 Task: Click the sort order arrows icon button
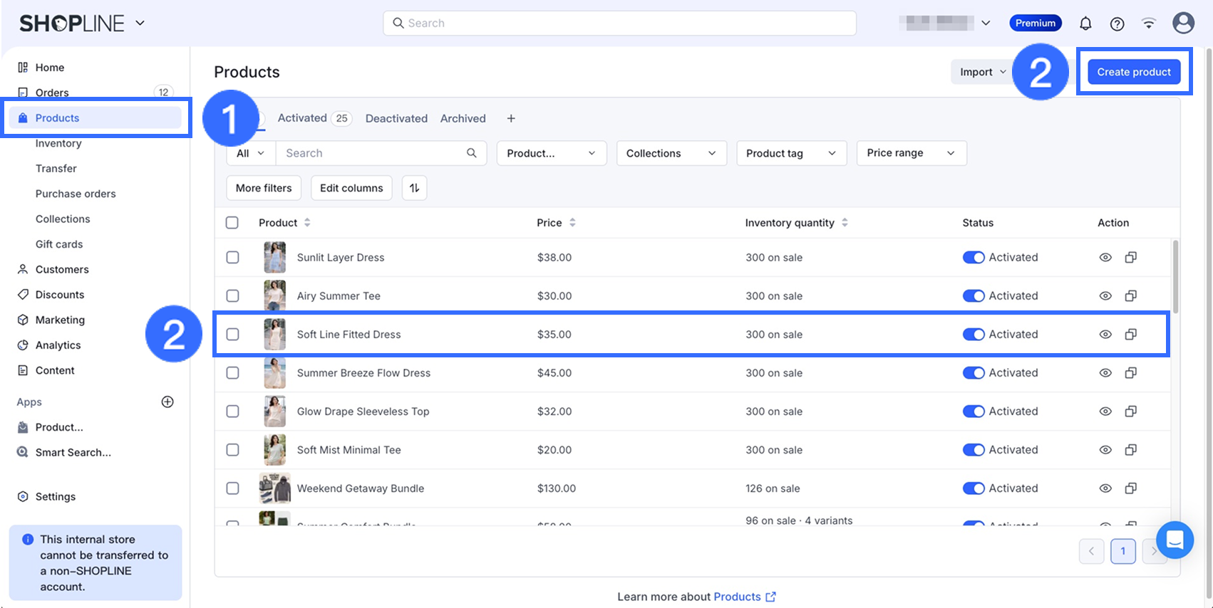(x=414, y=188)
